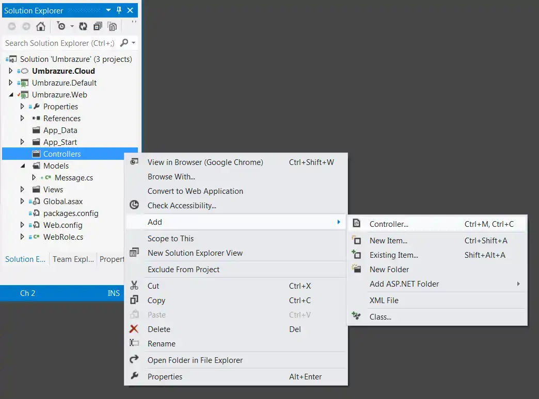Viewport: 539px width, 399px height.
Task: Switch to the Properties tab
Action: 112,259
